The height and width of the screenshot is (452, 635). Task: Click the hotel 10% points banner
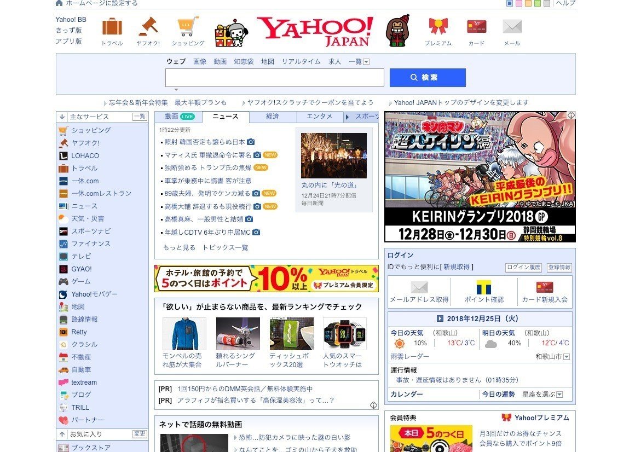pyautogui.click(x=267, y=279)
